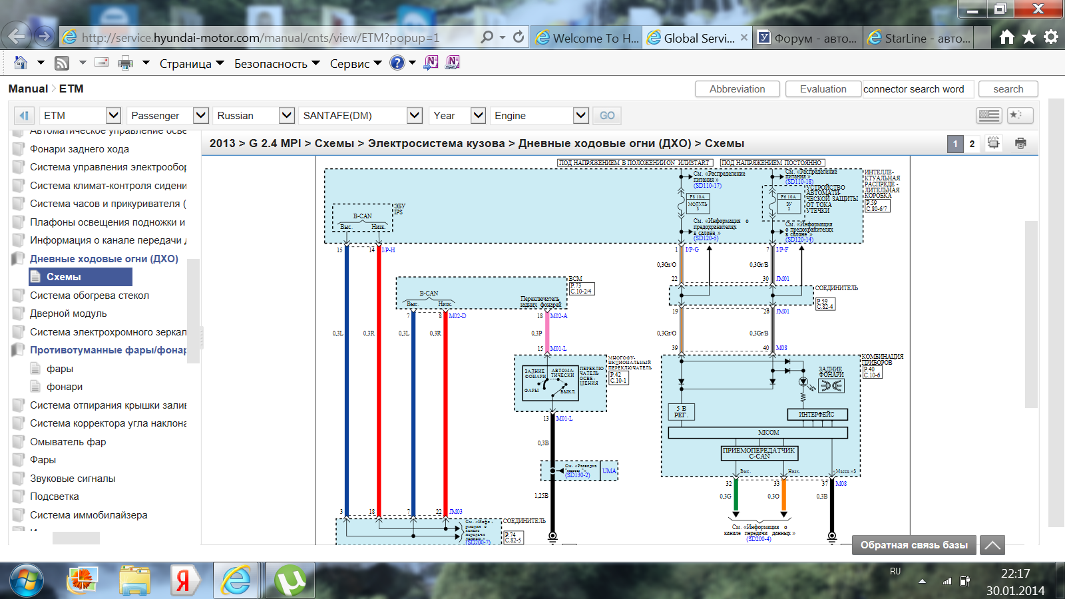Click the list view icon near GO
The height and width of the screenshot is (599, 1065).
click(988, 115)
